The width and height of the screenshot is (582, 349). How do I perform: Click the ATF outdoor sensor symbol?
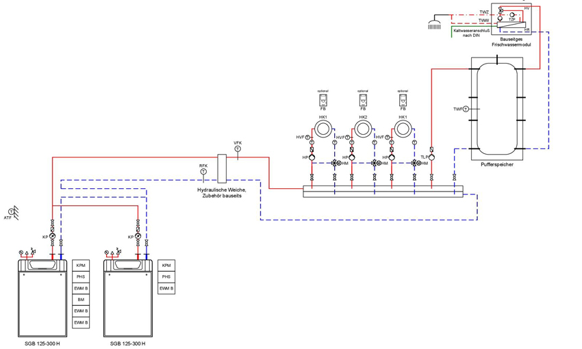pos(14,212)
